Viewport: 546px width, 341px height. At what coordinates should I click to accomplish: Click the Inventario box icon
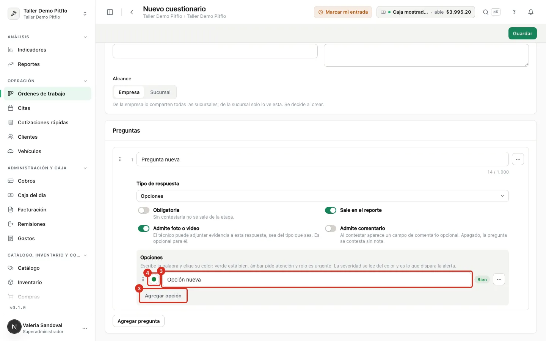[11, 282]
